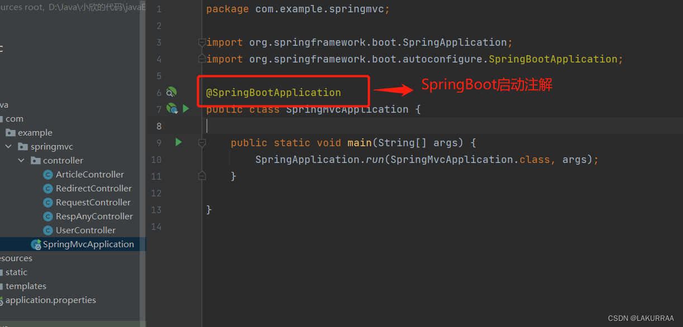Click the SpringMvcApplication Spring Boot icon
Image resolution: width=683 pixels, height=327 pixels.
click(x=35, y=244)
